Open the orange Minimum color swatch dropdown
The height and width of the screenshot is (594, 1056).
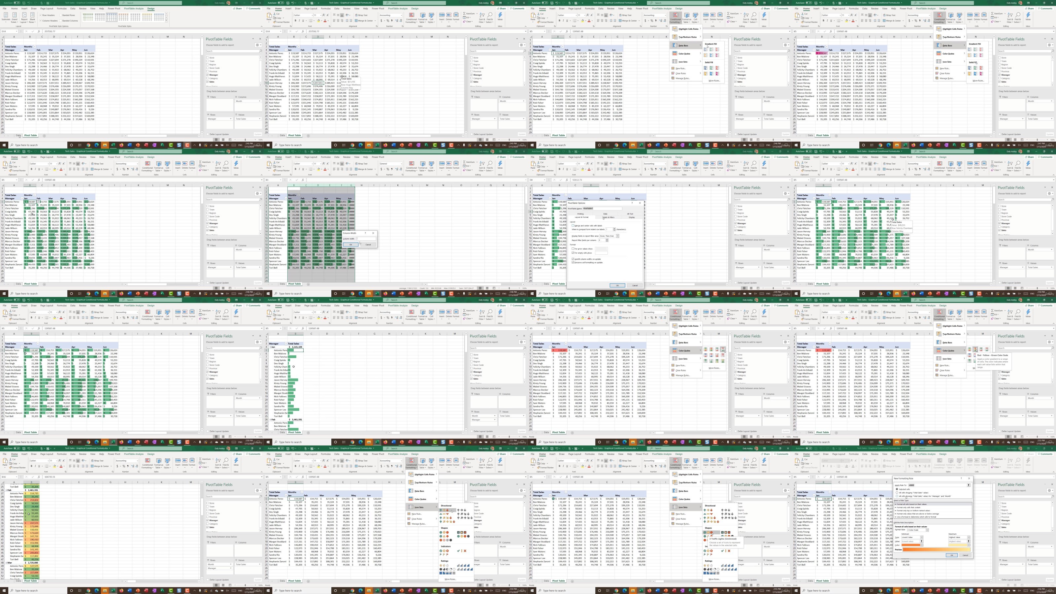pos(912,545)
